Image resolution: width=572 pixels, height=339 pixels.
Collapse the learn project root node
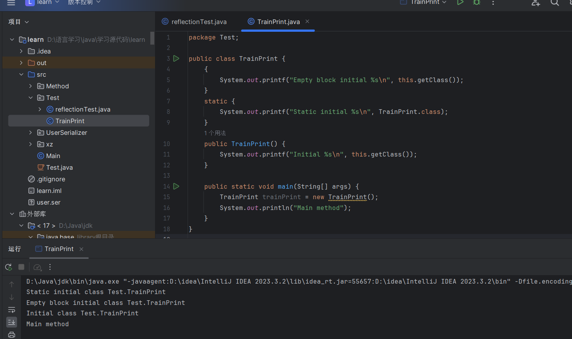12,40
